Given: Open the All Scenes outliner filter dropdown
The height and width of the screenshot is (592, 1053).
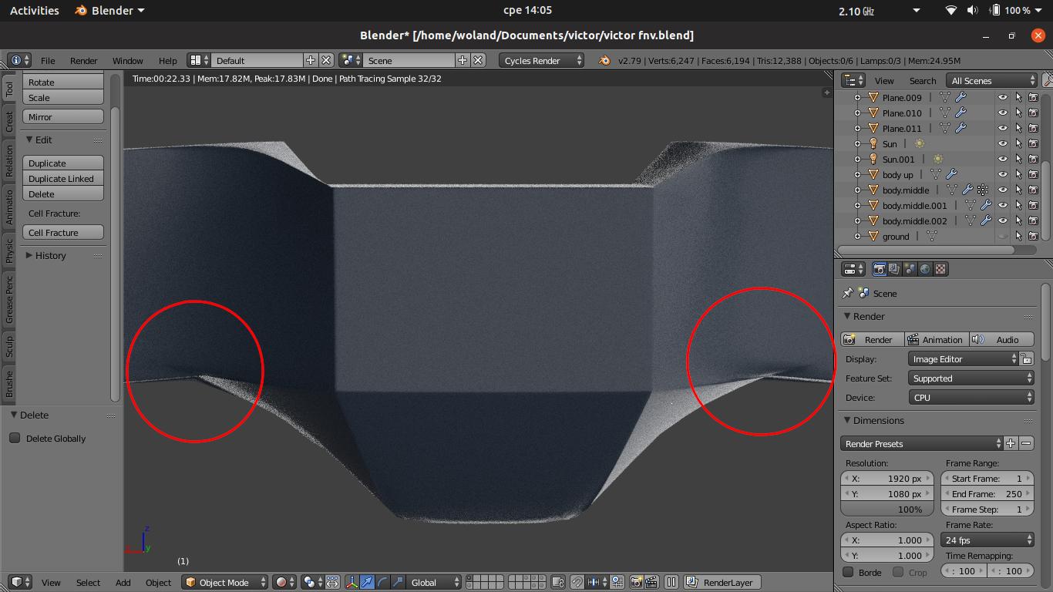Looking at the screenshot, I should click(x=992, y=80).
